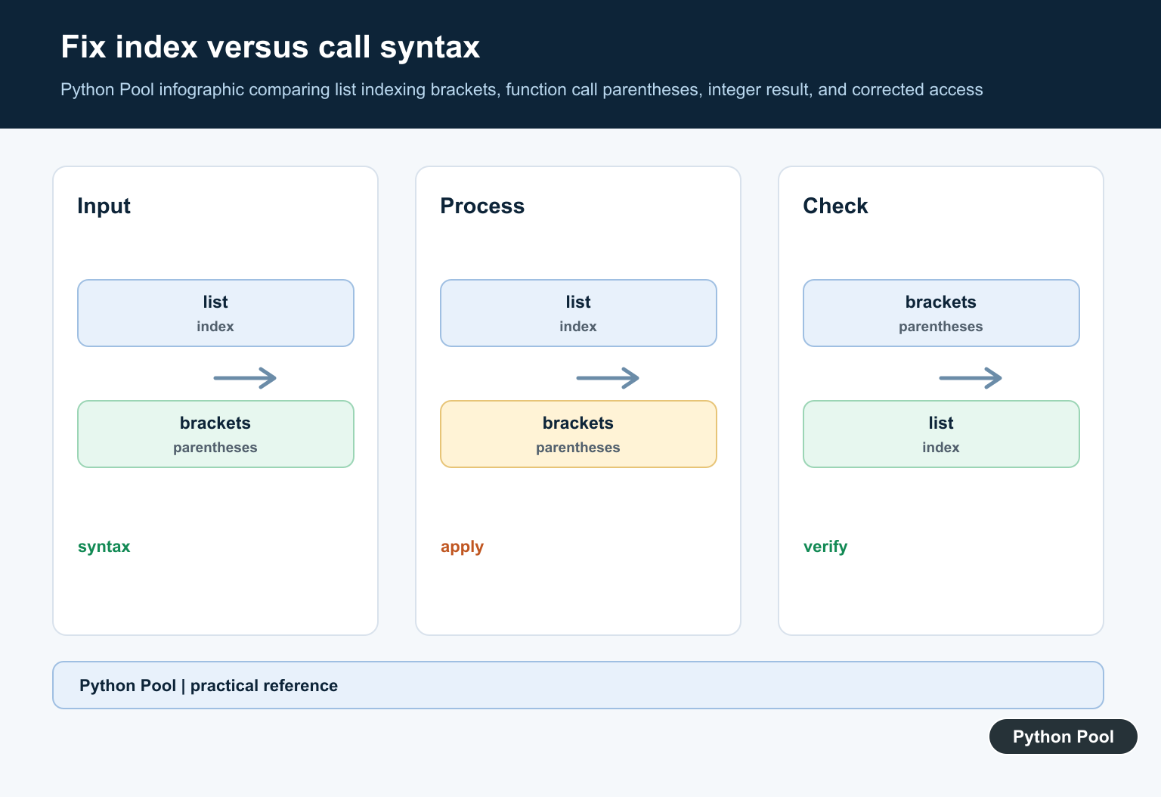The width and height of the screenshot is (1161, 797).
Task: Click the arrow icon in the Process card
Action: pyautogui.click(x=608, y=377)
